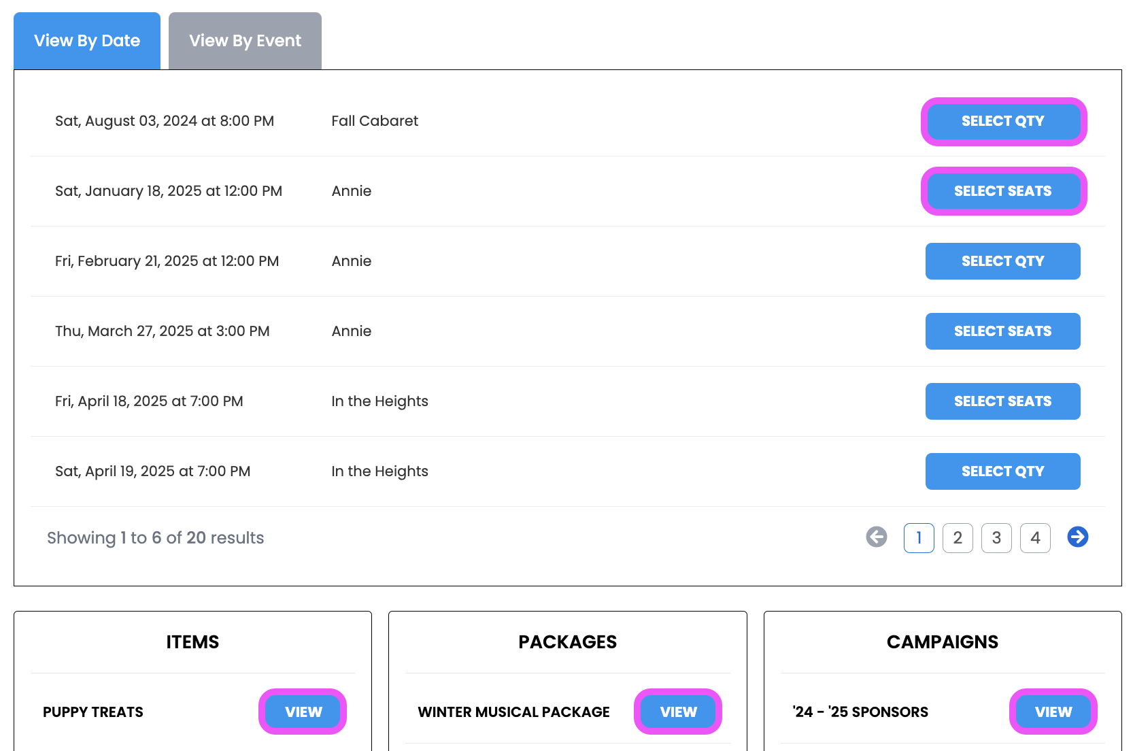Click Select Seats for In the Heights April 18
The width and height of the screenshot is (1133, 751).
pyautogui.click(x=1003, y=401)
